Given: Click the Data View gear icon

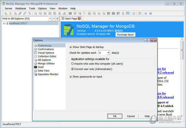Looking at the screenshot, I should pos(36,71).
